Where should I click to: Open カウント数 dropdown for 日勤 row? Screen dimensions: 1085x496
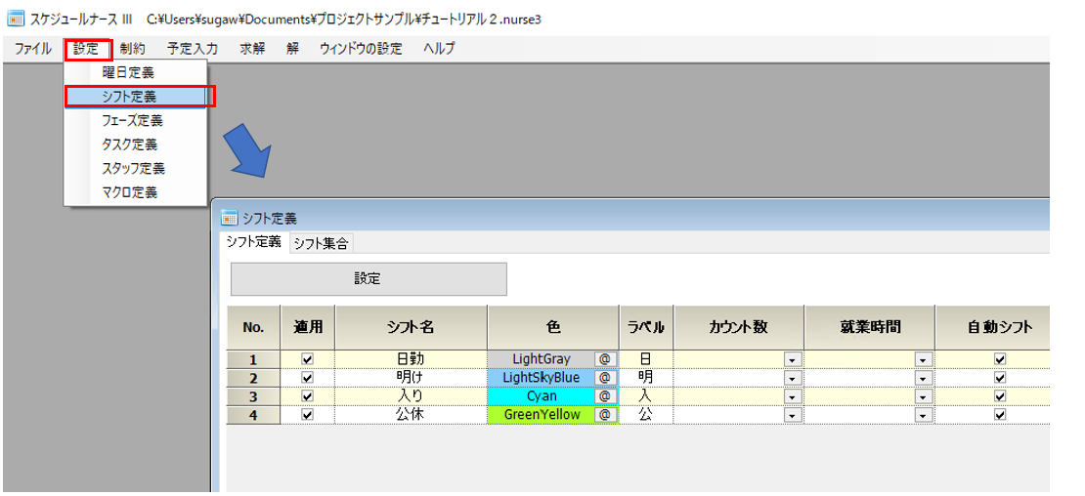click(x=793, y=359)
